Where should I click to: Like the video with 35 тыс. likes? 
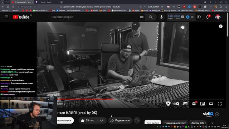[x=88, y=120]
